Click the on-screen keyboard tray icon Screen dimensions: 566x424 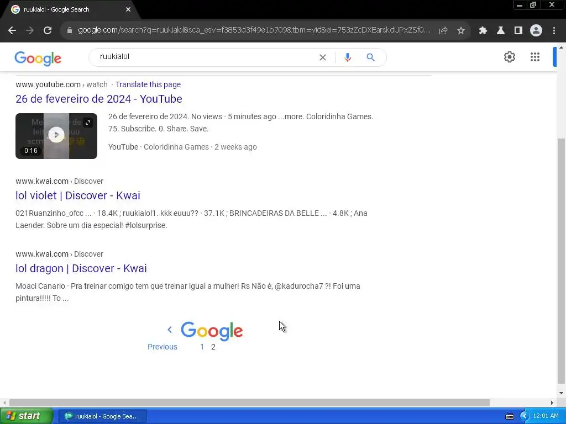(509, 416)
